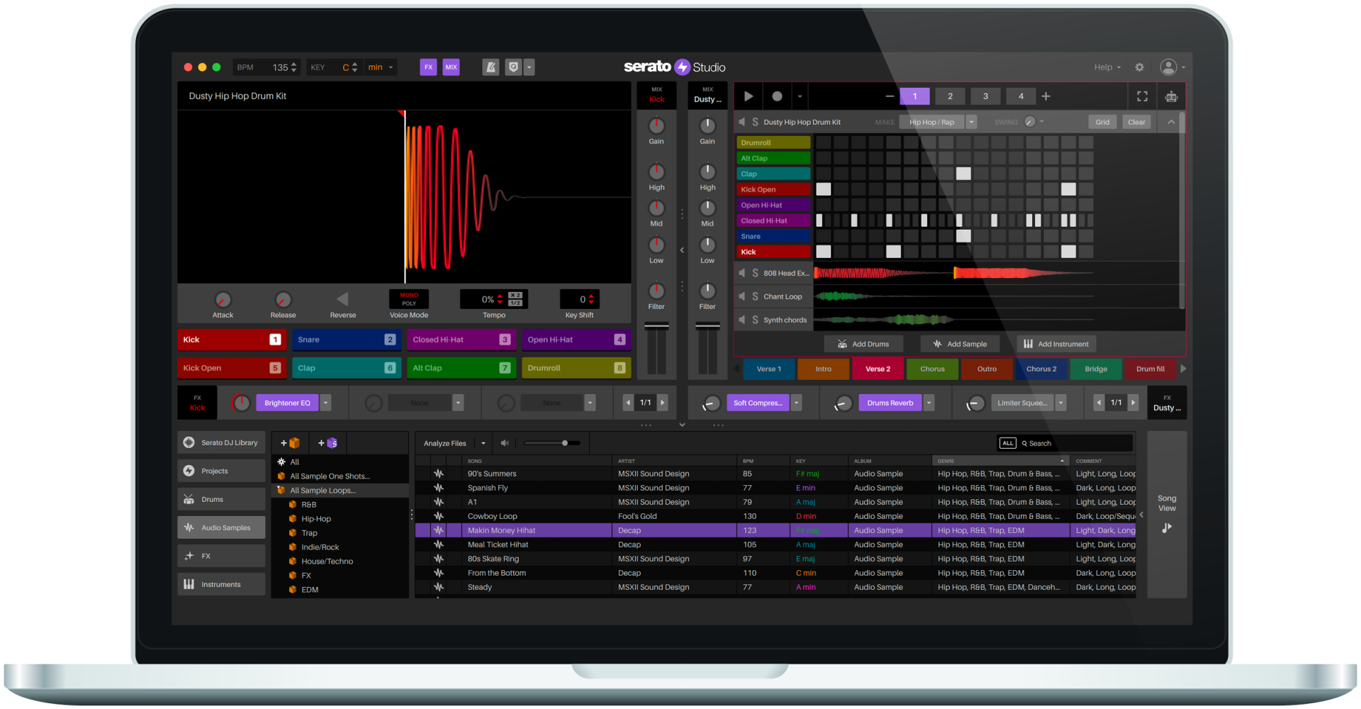Toggle the Clap step in sequencer grid
This screenshot has width=1361, height=709.
(x=963, y=174)
